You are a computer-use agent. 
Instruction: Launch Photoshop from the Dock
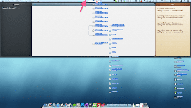pyautogui.click(x=83, y=105)
